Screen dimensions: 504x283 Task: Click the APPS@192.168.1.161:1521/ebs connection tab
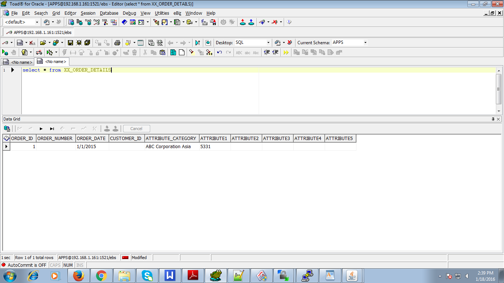39,32
